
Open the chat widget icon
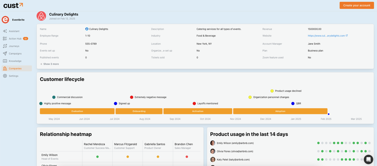[x=368, y=159]
